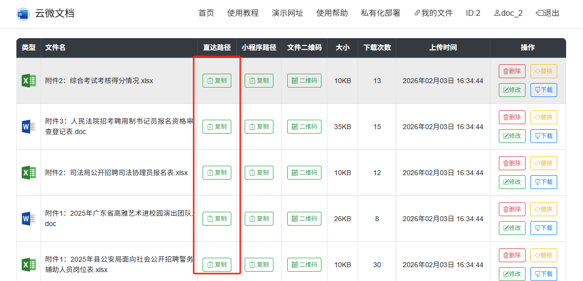The image size is (583, 281).
Task: Click the Word icon for 人民法院招考聘用制书记员 file
Action: pyautogui.click(x=29, y=127)
